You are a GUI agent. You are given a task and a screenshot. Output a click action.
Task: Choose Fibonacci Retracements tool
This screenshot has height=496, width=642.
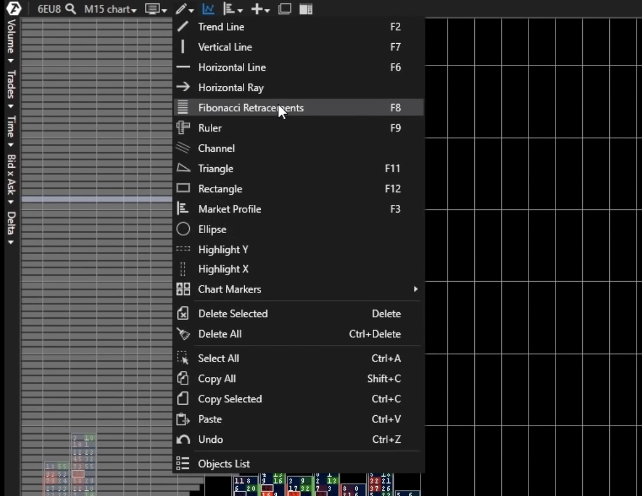[x=298, y=108]
